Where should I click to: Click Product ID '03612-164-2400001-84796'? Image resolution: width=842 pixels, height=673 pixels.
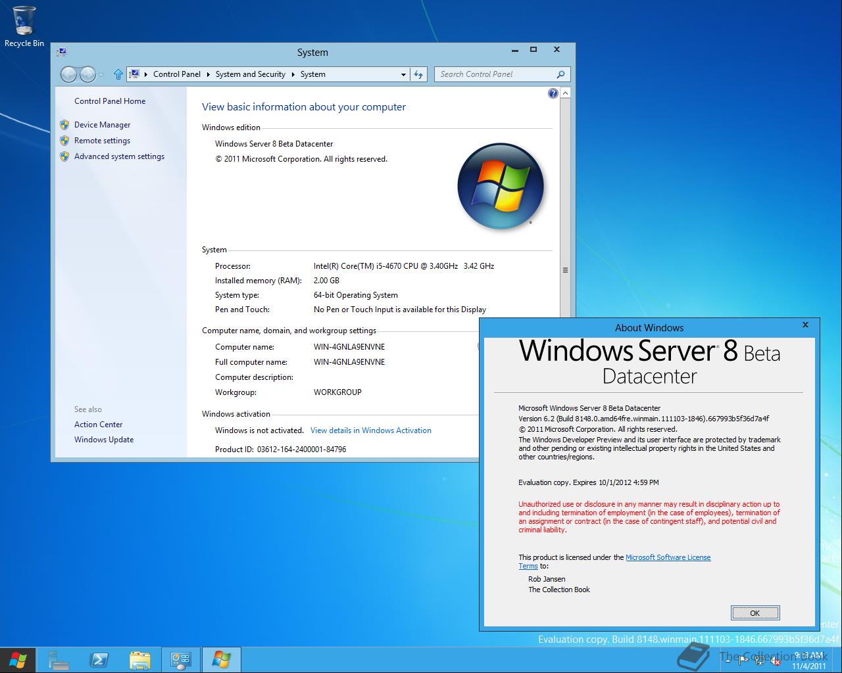[301, 450]
